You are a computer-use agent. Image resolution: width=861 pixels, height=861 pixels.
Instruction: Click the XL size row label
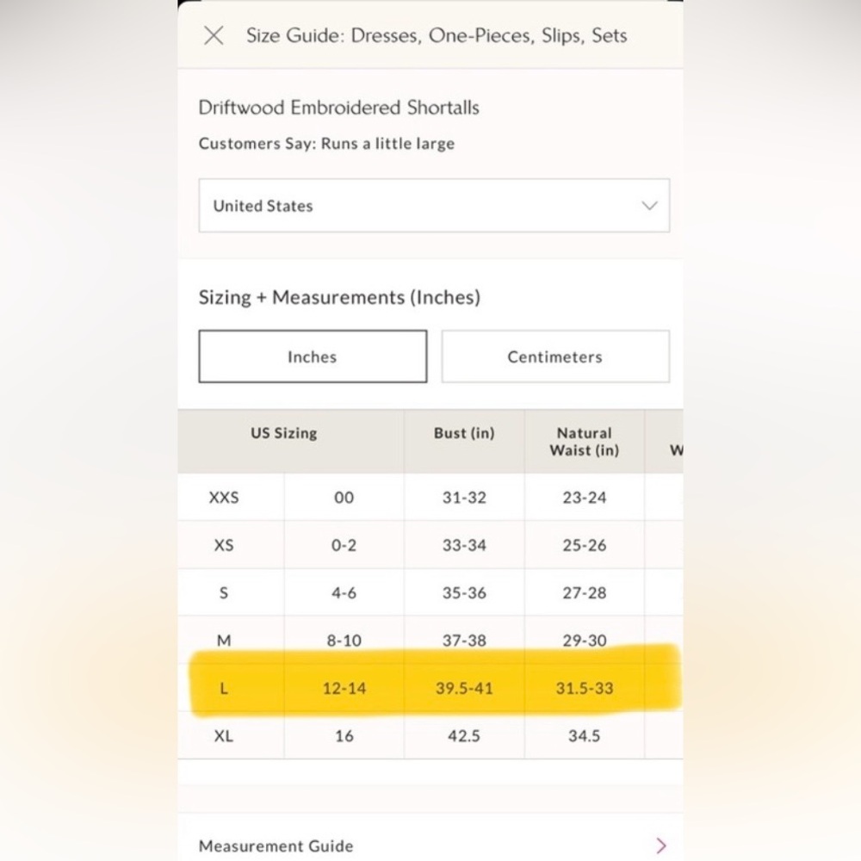(224, 736)
